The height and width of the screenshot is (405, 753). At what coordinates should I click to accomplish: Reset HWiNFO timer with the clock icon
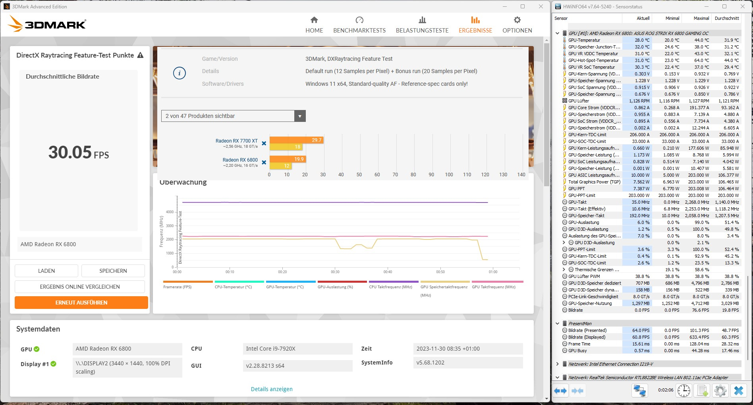[684, 391]
